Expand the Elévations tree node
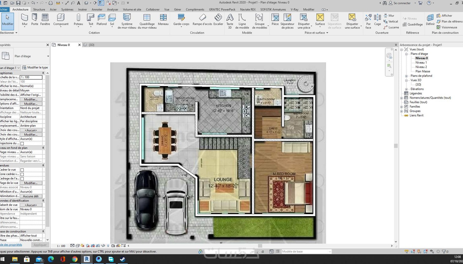Viewport: 463px width, 264px height. [x=406, y=89]
